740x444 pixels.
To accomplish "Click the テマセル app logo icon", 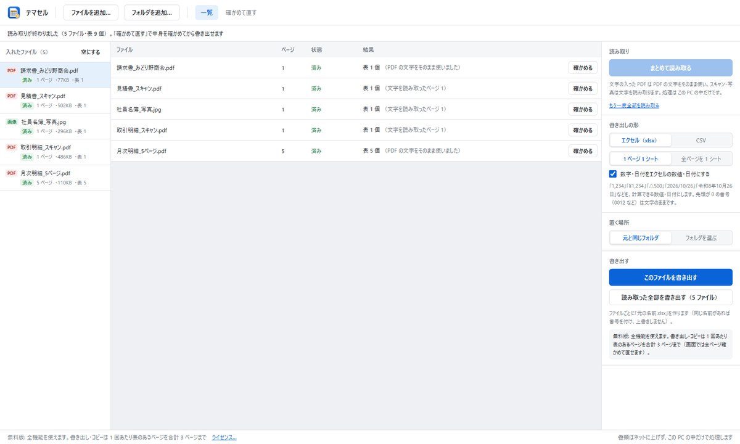I will tap(14, 12).
